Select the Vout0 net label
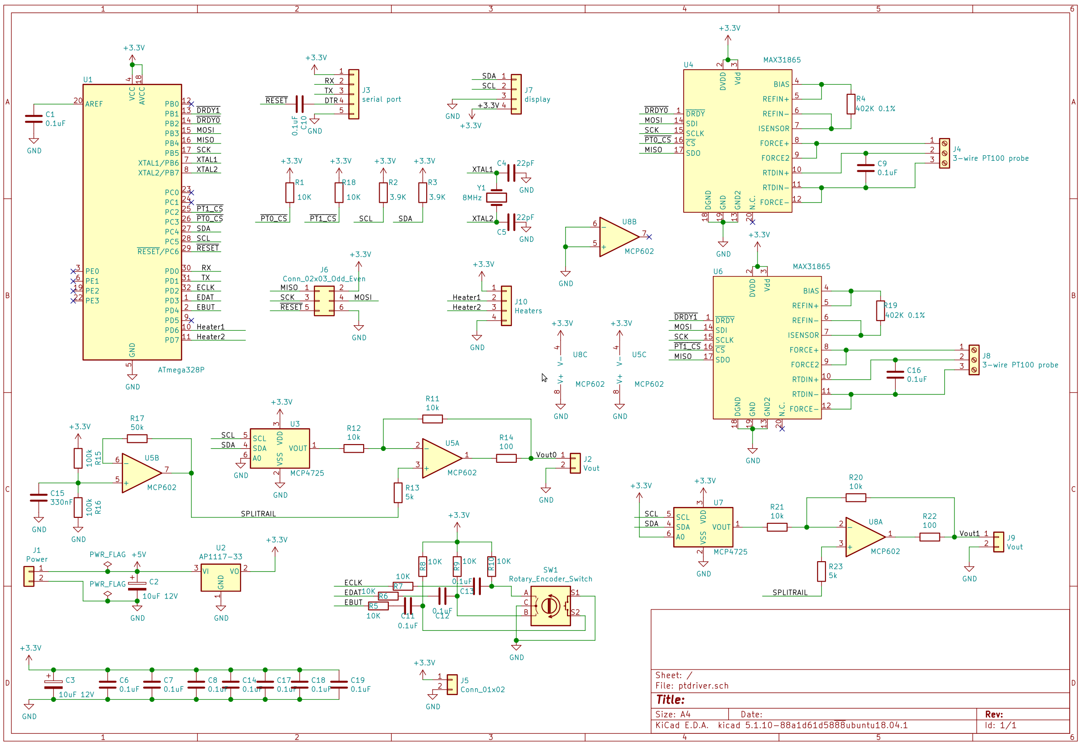This screenshot has width=1082, height=747. tap(546, 455)
